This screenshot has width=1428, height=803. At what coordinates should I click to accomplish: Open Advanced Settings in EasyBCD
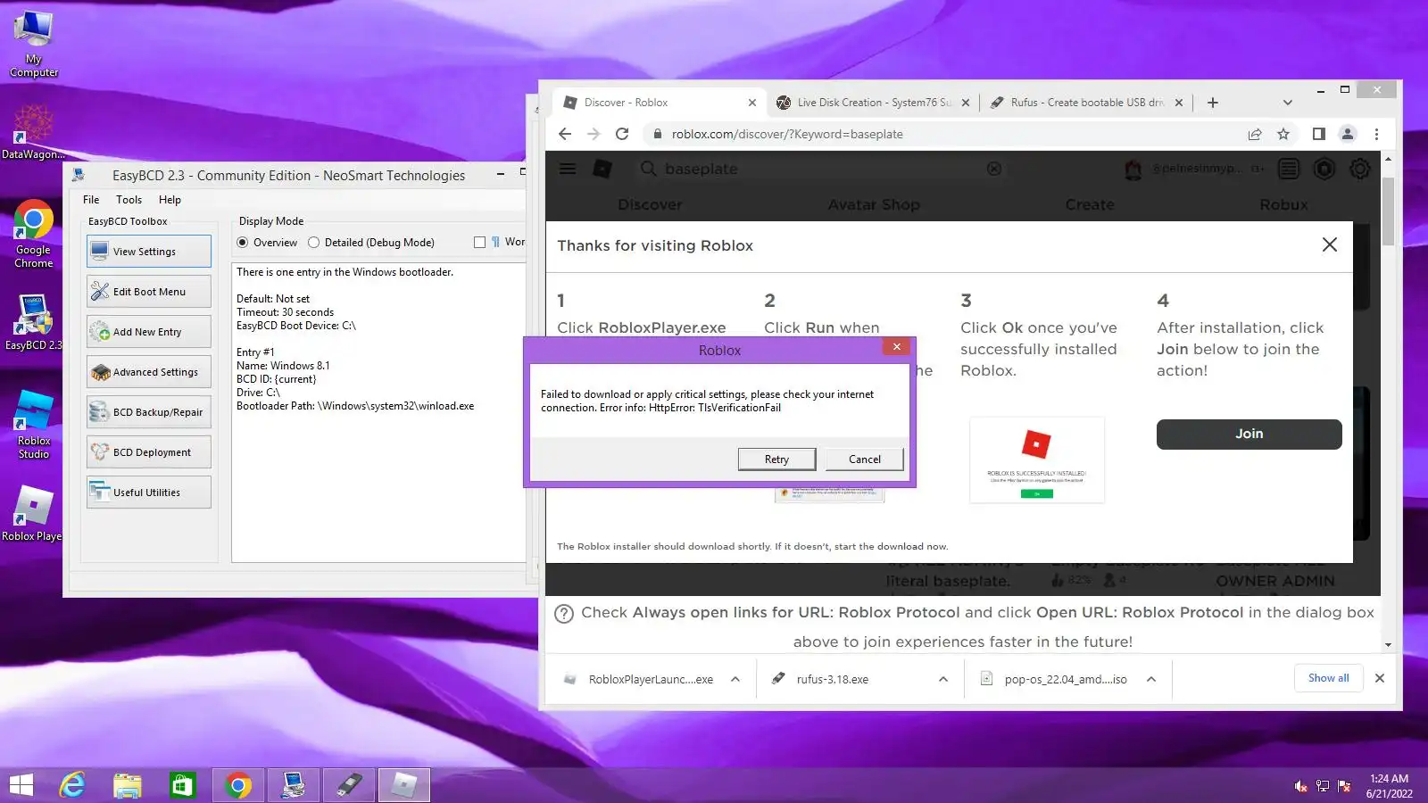click(149, 372)
